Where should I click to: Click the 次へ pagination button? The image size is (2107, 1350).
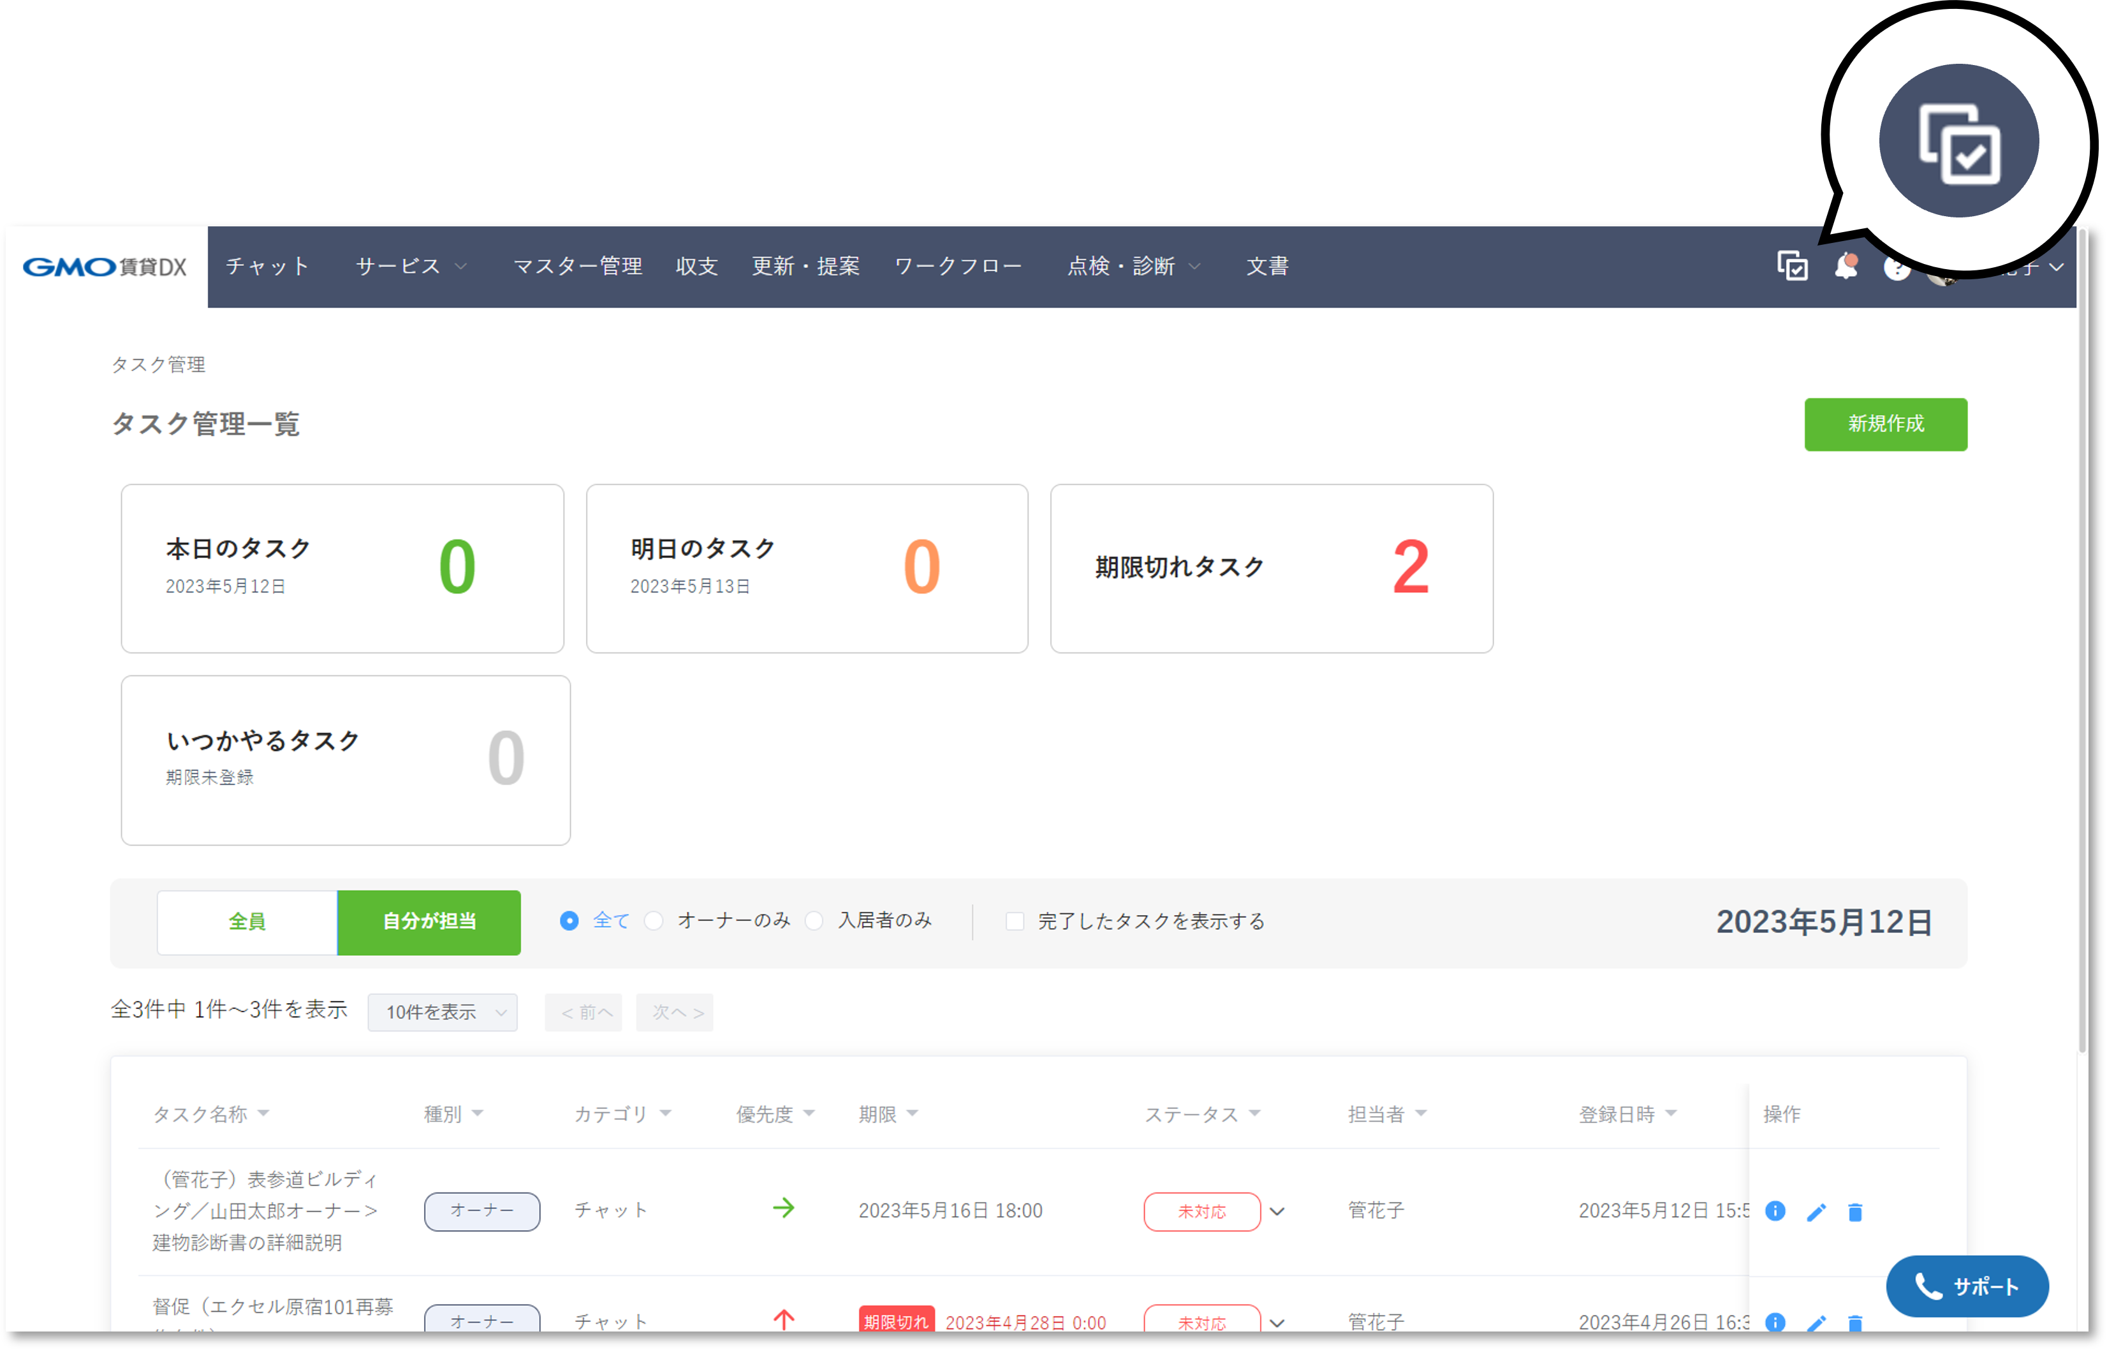click(675, 1013)
